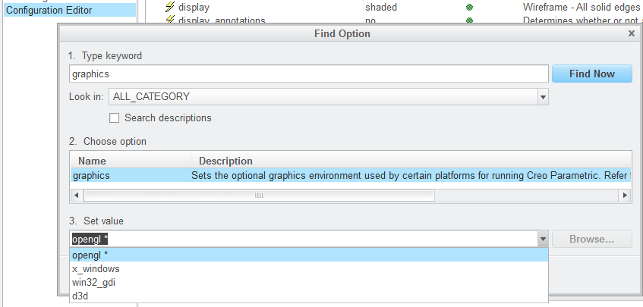Click the option list's right scroll arrow
This screenshot has height=307, width=643.
[626, 195]
